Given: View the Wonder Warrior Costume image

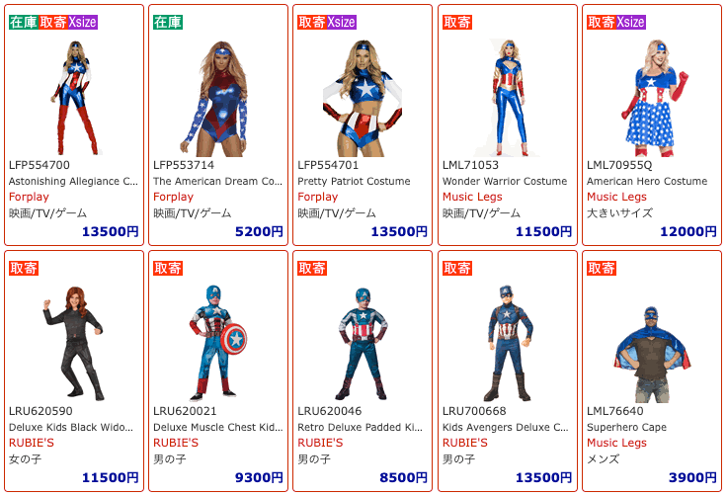Looking at the screenshot, I should pyautogui.click(x=509, y=98).
